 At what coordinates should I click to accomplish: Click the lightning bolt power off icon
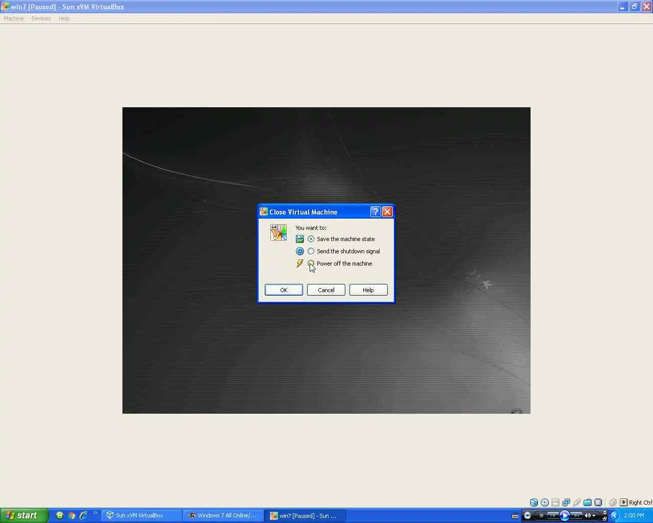tap(300, 264)
